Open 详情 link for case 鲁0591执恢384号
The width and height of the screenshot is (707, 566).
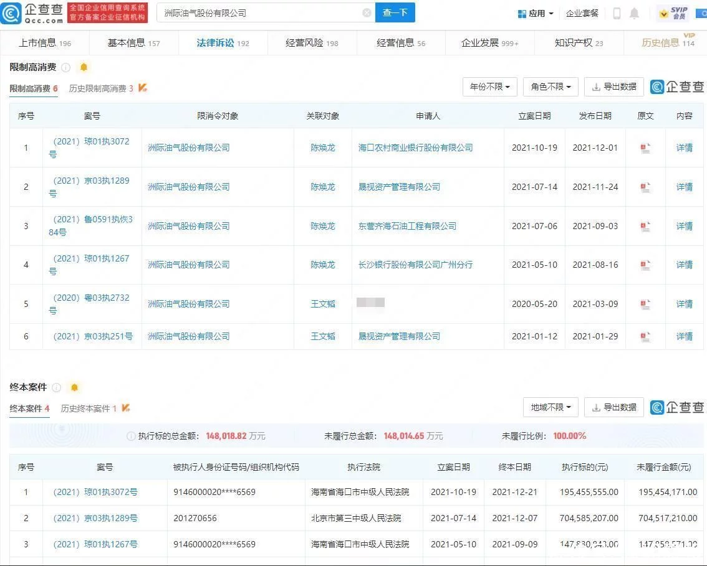tap(684, 226)
